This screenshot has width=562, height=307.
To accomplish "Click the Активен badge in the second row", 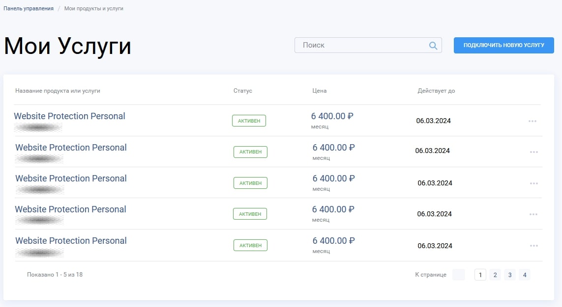I will pos(251,152).
